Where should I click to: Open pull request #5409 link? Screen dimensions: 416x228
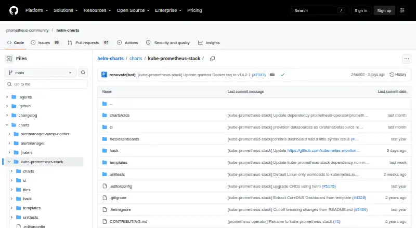360,209
